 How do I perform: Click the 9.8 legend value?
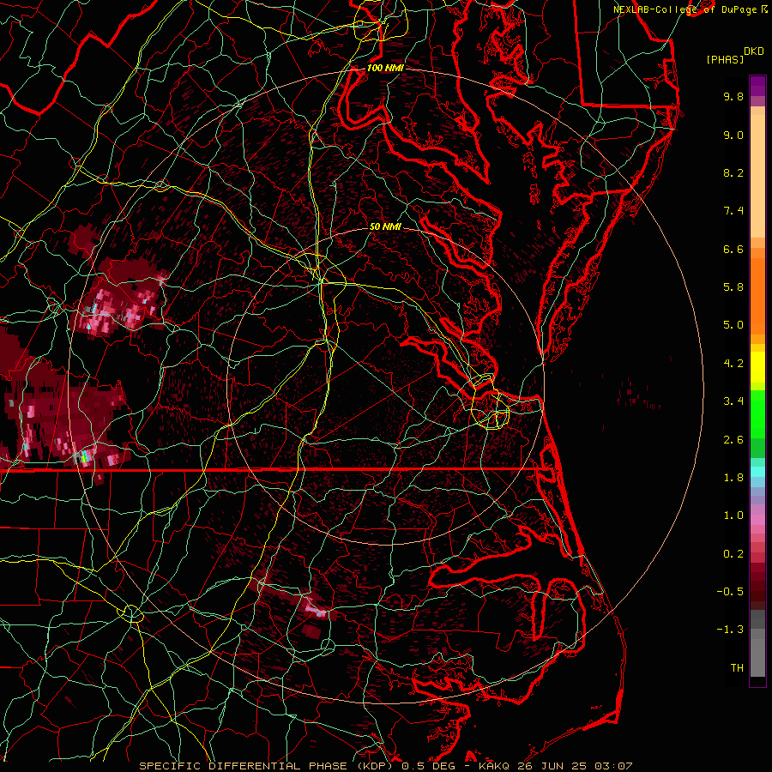[x=733, y=96]
